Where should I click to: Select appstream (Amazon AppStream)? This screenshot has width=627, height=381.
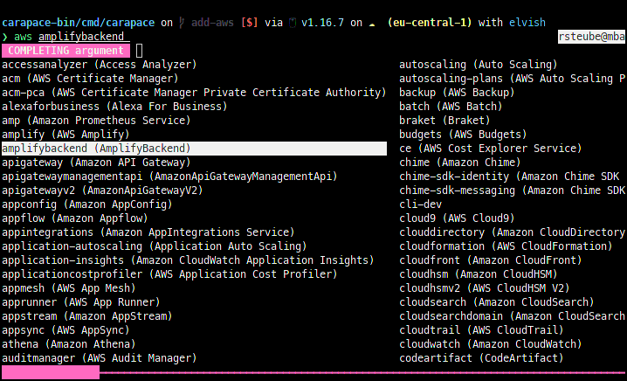86,316
